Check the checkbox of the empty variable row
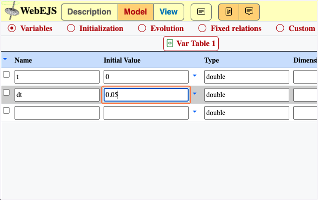Viewport: 318px width, 200px height. (6, 110)
